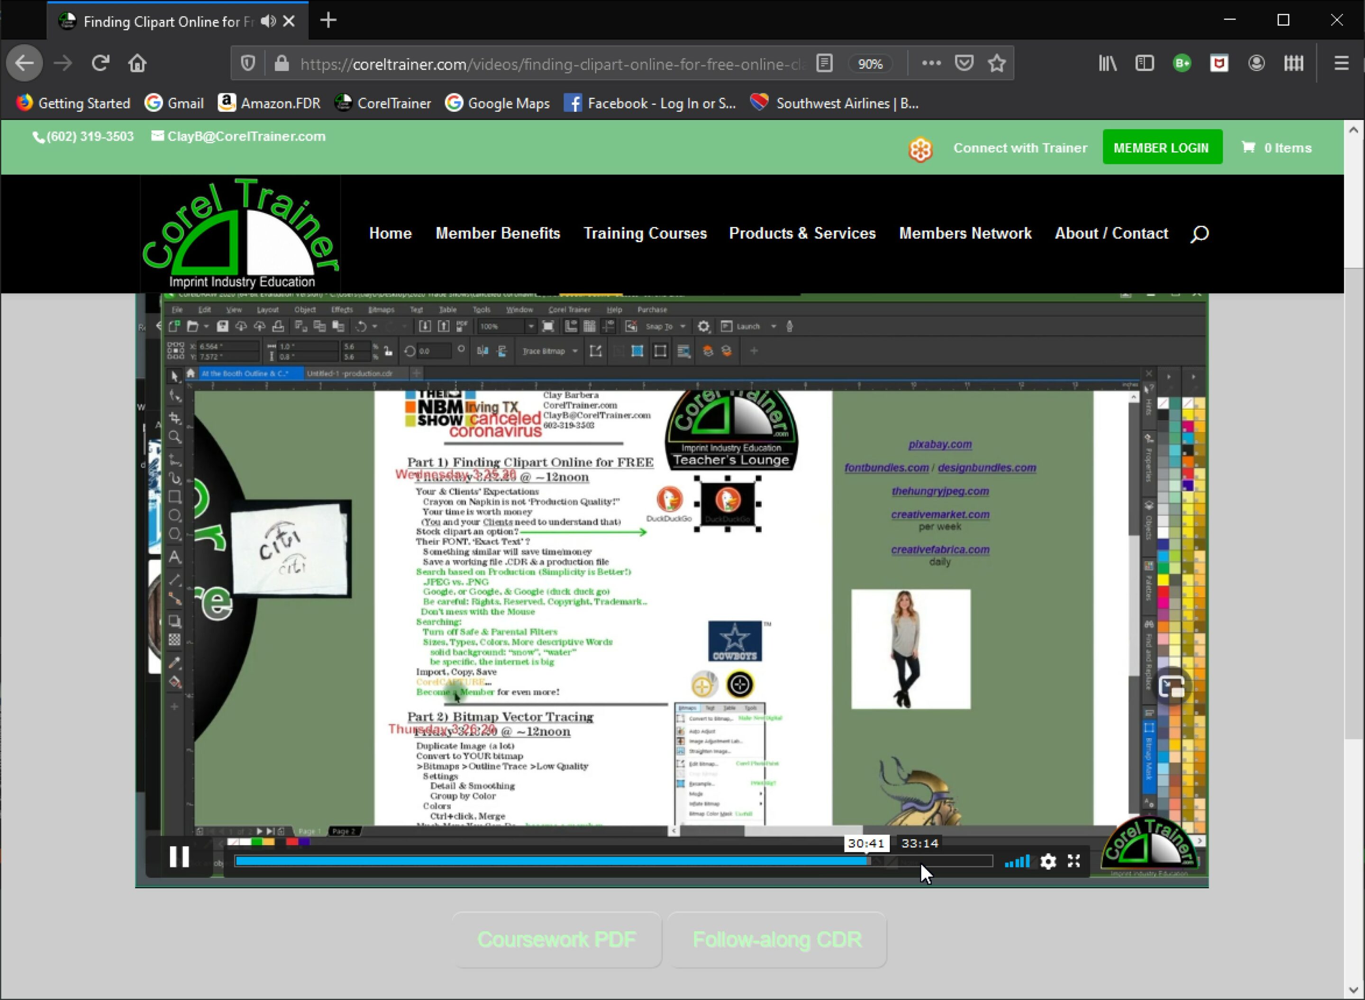The height and width of the screenshot is (1000, 1365).
Task: Click Connect with Trainer link
Action: point(1020,148)
